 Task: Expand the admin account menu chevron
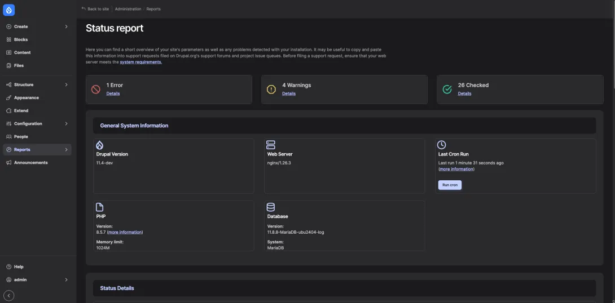66,279
